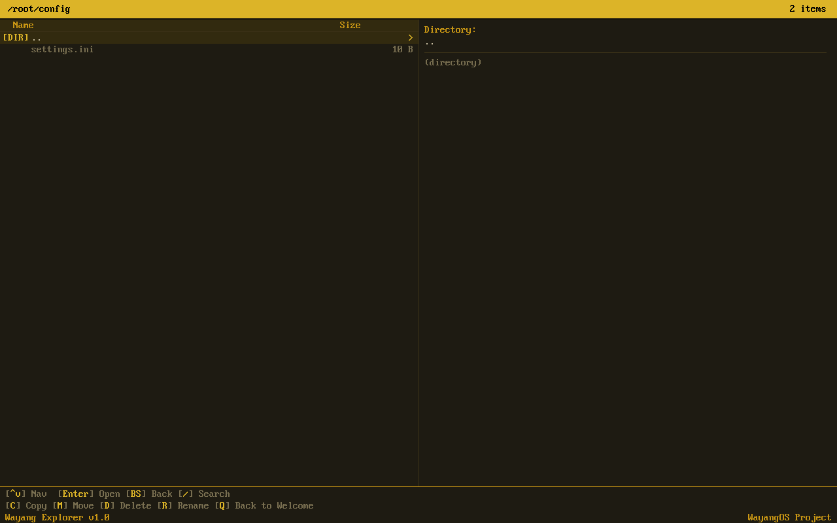Expand the .. directory row chevron
This screenshot has height=523, width=837.
tap(411, 37)
